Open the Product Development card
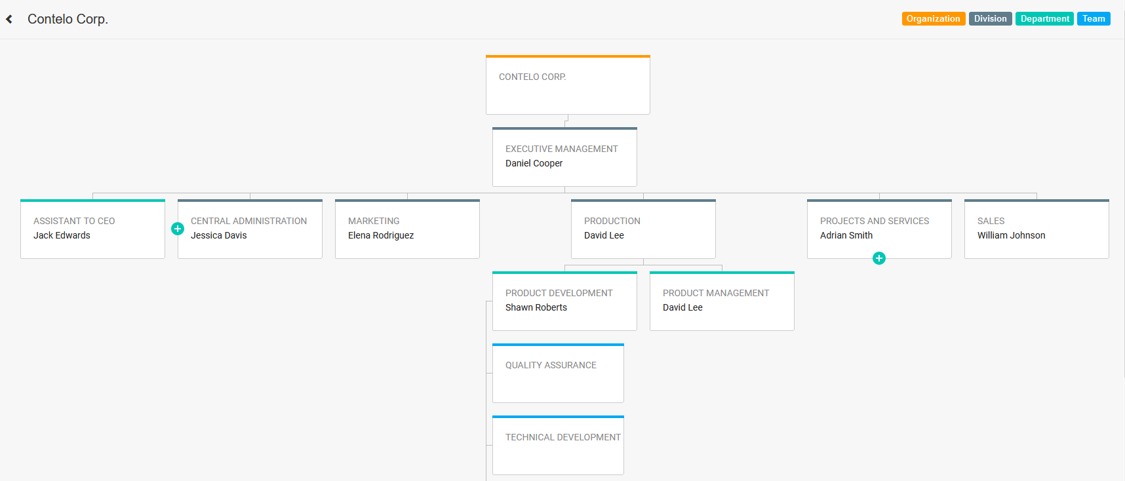This screenshot has height=481, width=1125. tap(564, 301)
